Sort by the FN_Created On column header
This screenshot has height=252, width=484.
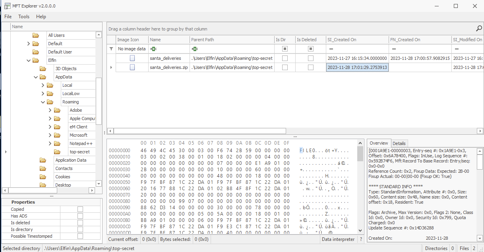[x=420, y=40]
